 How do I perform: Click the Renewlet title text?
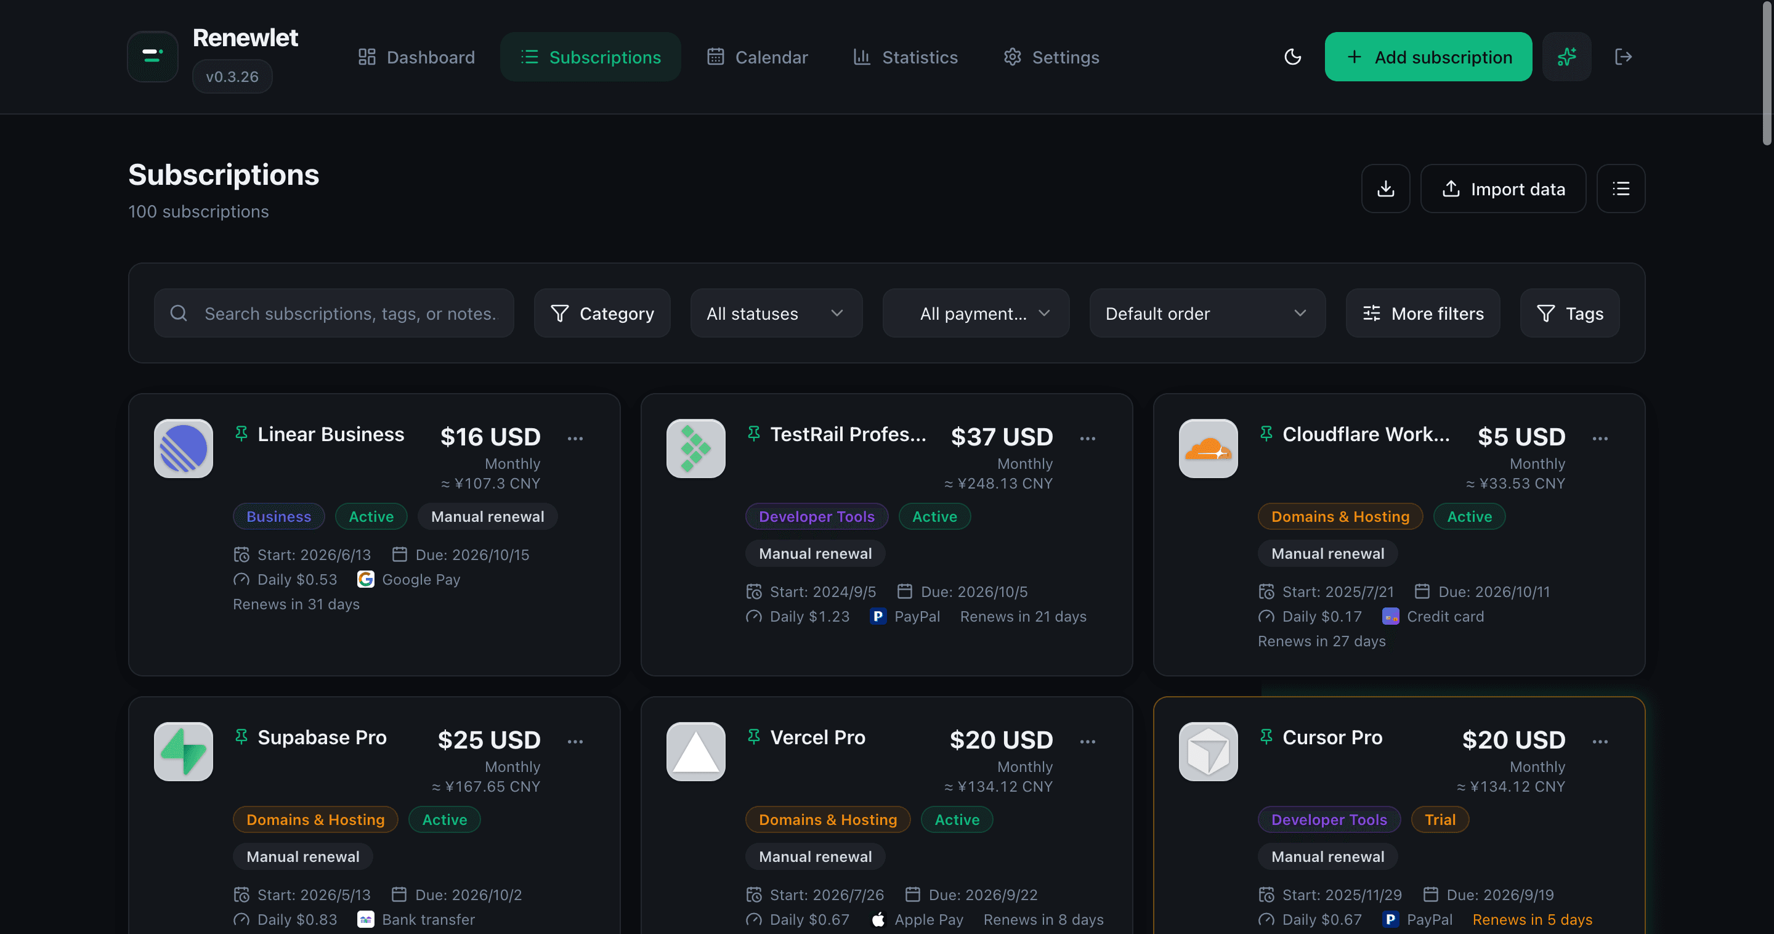tap(245, 38)
